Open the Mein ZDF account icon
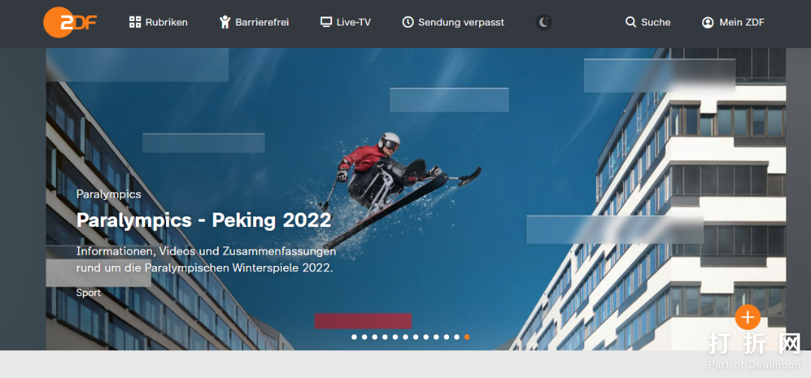The width and height of the screenshot is (811, 378). pos(707,23)
